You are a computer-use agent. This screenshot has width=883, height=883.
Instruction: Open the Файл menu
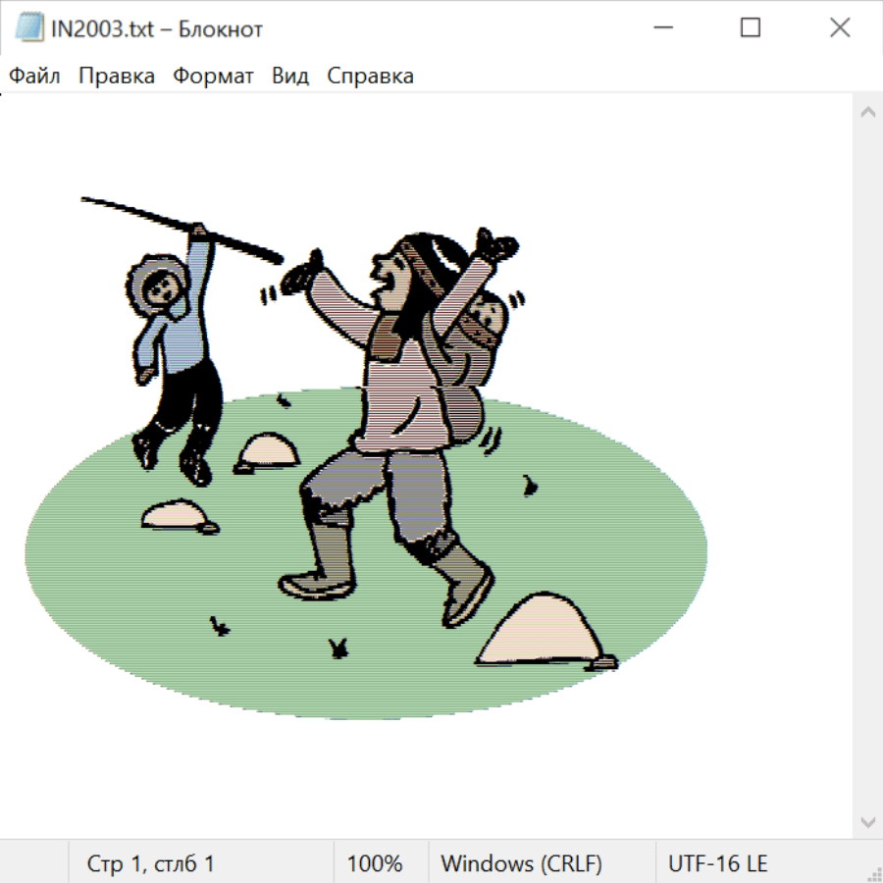click(34, 77)
